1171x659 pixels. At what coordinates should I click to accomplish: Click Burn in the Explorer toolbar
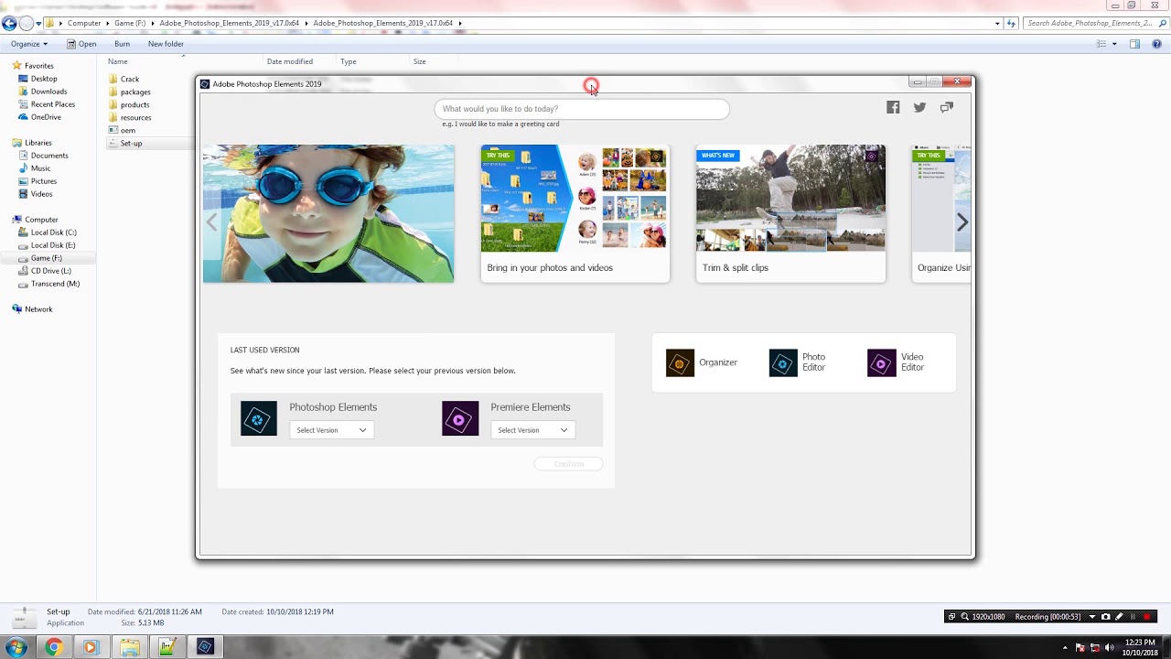point(122,44)
